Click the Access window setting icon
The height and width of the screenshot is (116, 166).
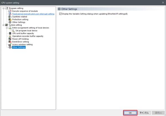[10, 44]
